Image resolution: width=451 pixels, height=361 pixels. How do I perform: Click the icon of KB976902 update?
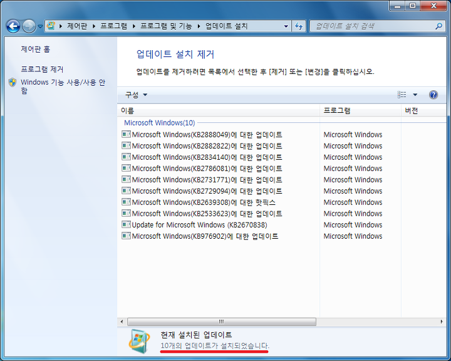point(126,236)
